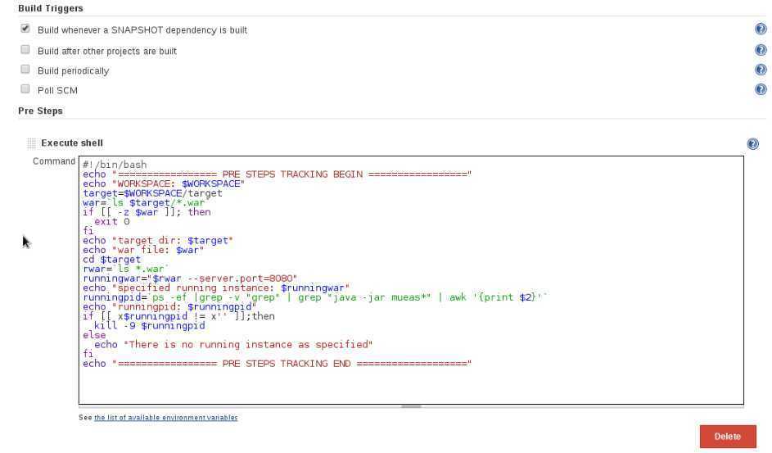Open help for Build after other projects
This screenshot has width=772, height=453.
click(x=760, y=50)
